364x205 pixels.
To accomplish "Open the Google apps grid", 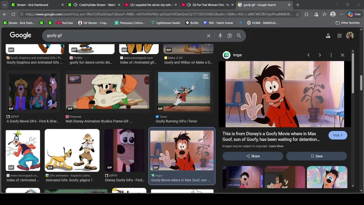I will pos(340,36).
